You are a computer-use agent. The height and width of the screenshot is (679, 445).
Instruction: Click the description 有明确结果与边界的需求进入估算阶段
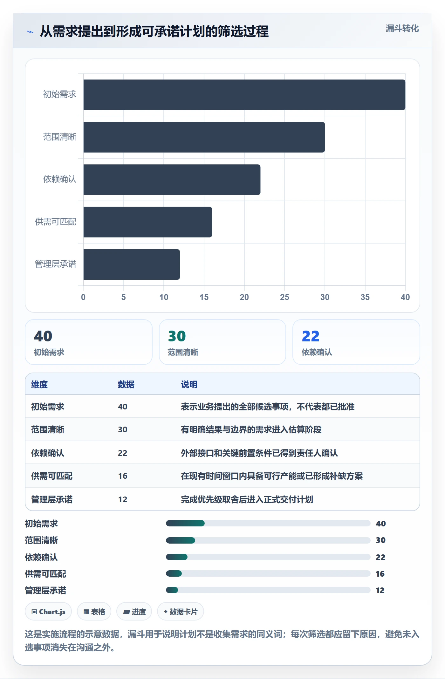(251, 429)
